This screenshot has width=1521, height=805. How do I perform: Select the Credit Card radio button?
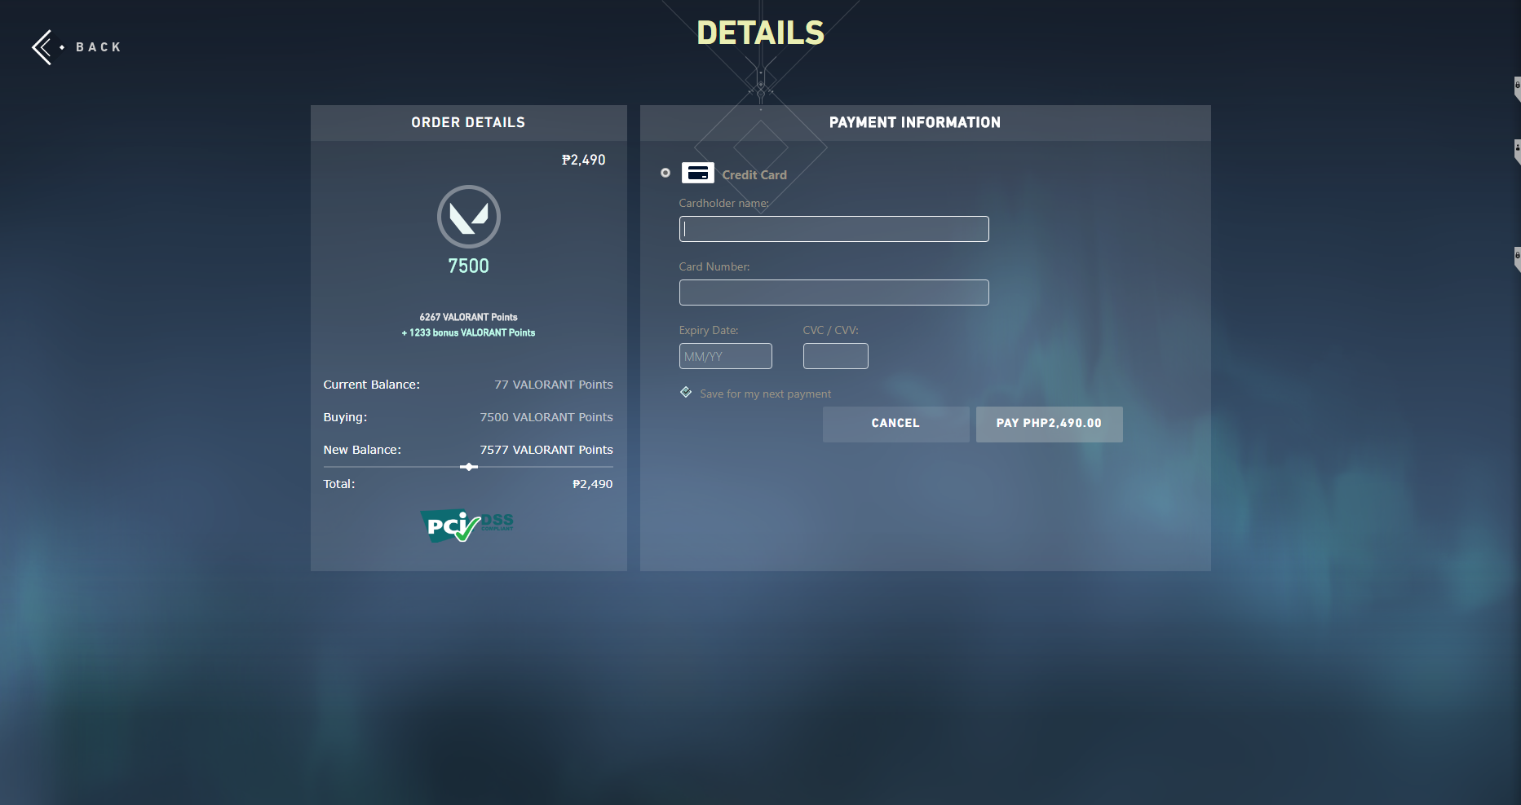(665, 173)
